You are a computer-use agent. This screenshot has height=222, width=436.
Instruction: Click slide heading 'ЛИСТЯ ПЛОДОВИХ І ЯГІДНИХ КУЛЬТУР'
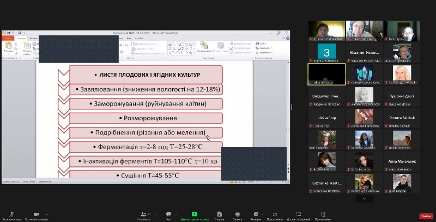tap(149, 75)
